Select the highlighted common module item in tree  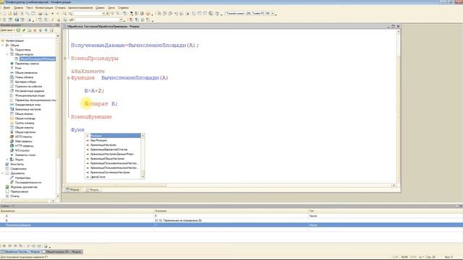click(37, 59)
